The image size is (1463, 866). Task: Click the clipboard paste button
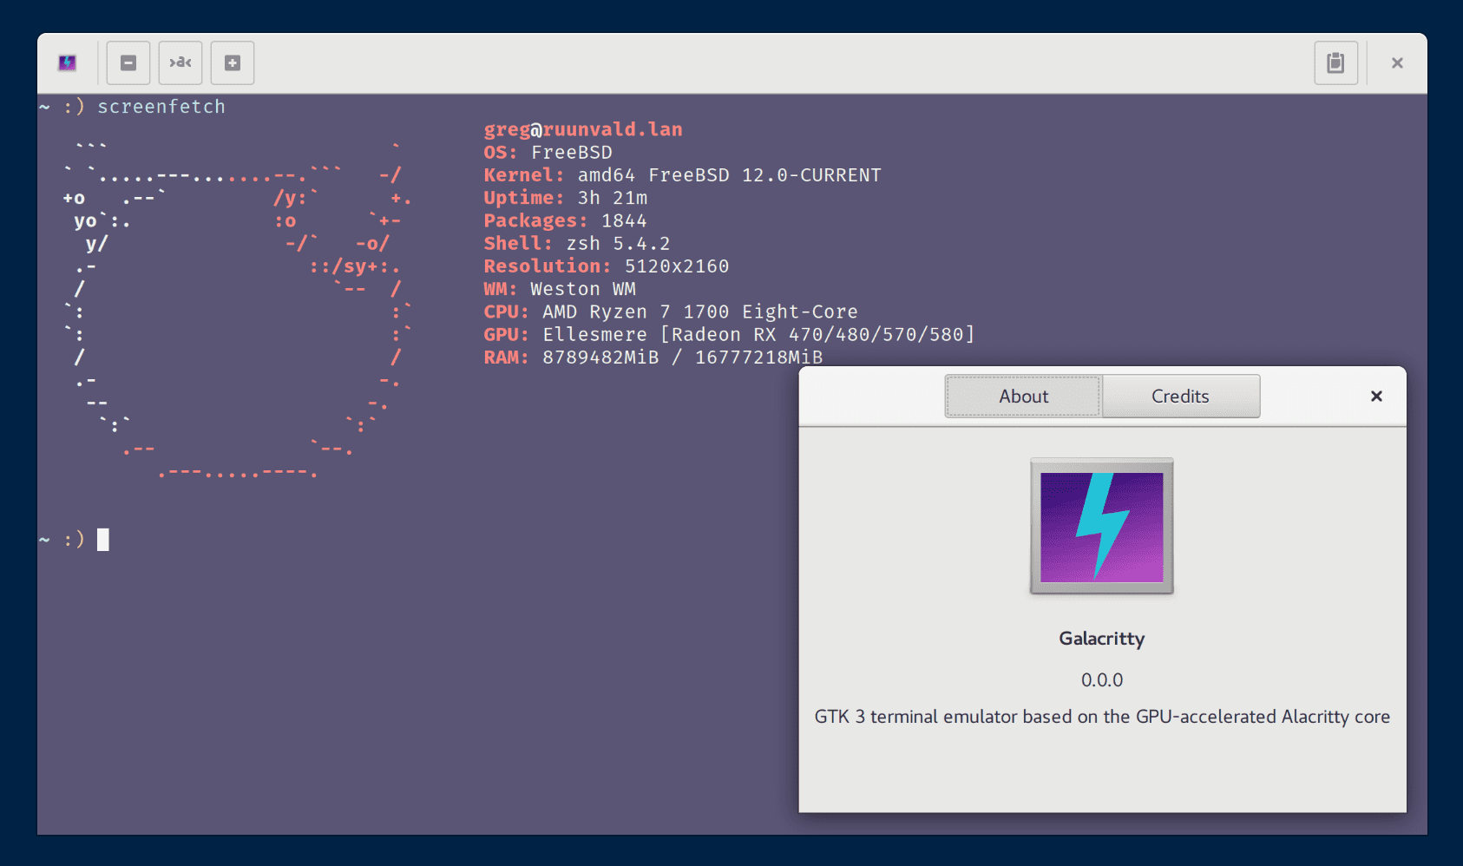[x=1335, y=62]
